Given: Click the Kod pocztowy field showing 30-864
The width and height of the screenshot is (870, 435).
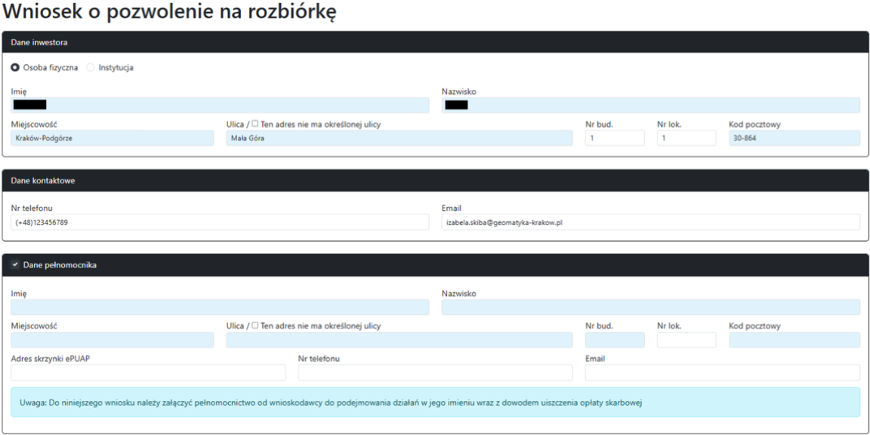Looking at the screenshot, I should (794, 138).
